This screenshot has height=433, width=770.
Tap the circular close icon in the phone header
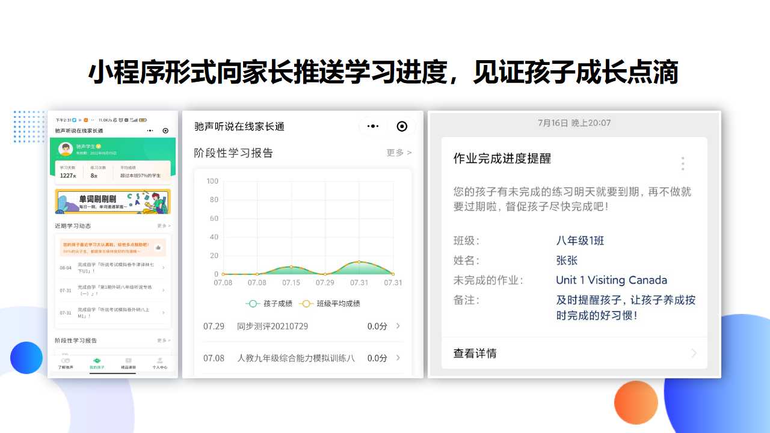tap(165, 131)
